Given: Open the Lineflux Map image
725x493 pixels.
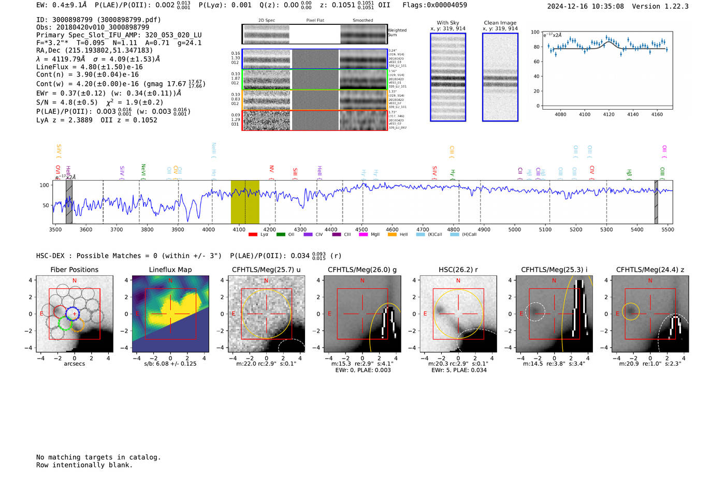Looking at the screenshot, I should 170,314.
